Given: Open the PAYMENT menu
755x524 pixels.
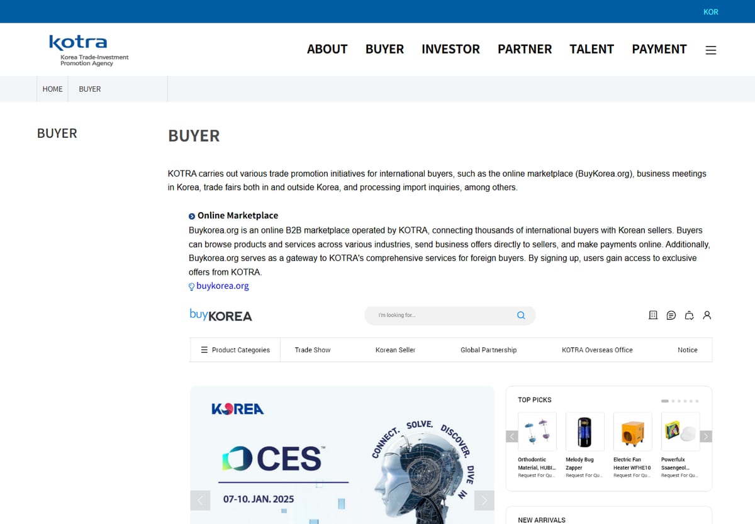Looking at the screenshot, I should pos(659,49).
